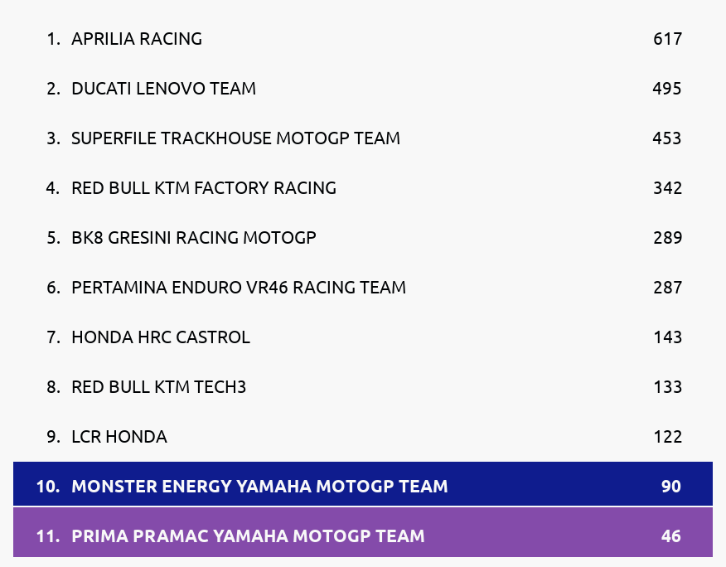Click Monster Energy Yamaha's 90 points

[671, 487]
